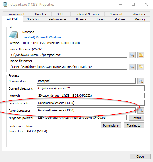The image size is (153, 162).
Task: Open the Threads tab
Action: coord(81,19)
